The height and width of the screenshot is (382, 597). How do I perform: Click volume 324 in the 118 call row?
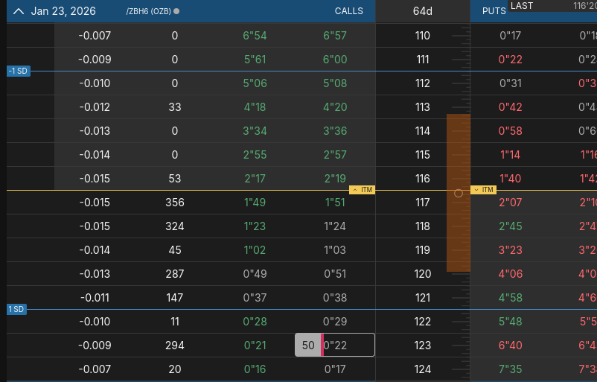coord(175,226)
